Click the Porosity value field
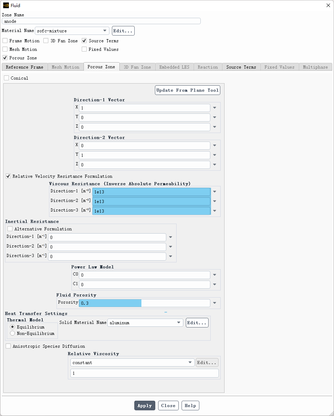Viewport: 334px width, 416px height. 145,303
